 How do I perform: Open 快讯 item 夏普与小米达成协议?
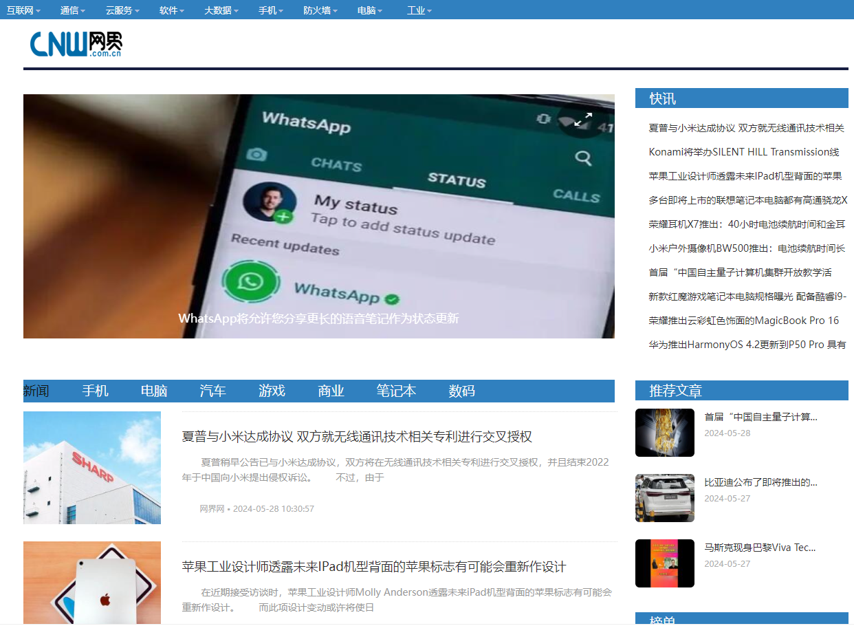coord(747,128)
